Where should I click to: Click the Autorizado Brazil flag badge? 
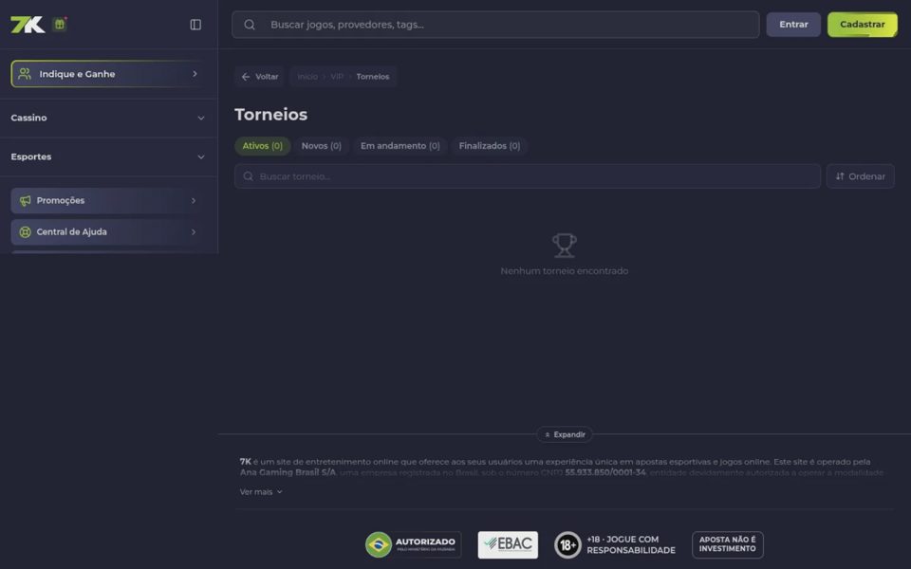(x=413, y=544)
